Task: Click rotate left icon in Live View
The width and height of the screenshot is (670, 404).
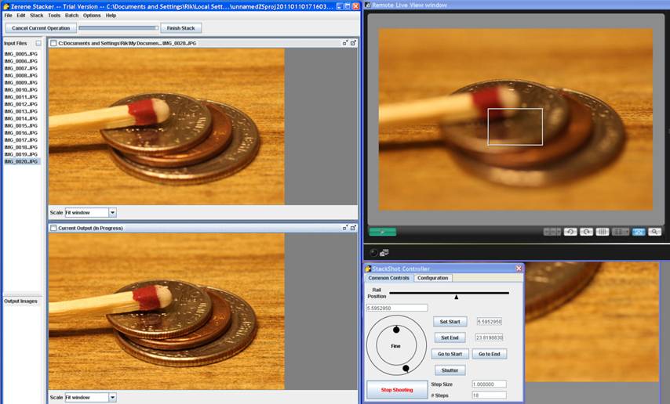Action: [x=570, y=232]
